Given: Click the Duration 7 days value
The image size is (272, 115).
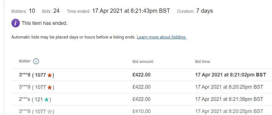Looking at the screenshot, I should click(204, 11).
